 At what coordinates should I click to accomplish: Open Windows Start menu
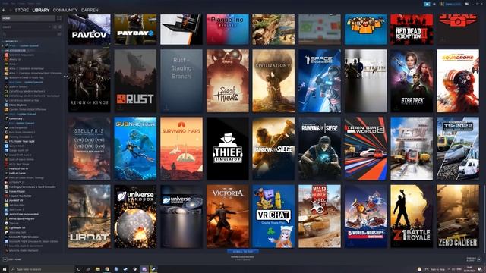point(5,269)
